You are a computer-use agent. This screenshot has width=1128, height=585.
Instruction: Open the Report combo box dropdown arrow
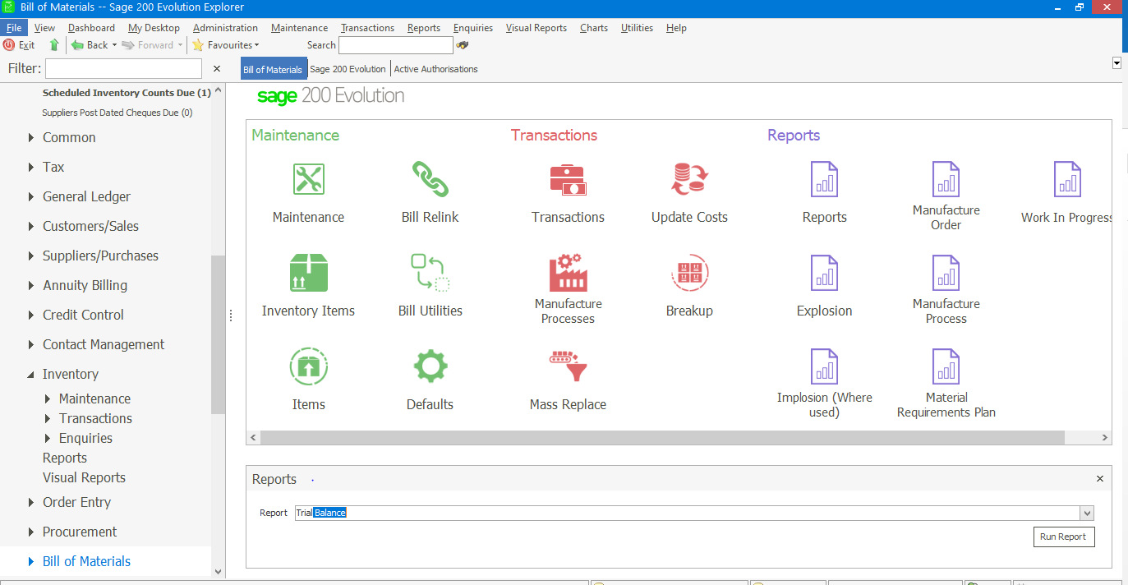1087,514
